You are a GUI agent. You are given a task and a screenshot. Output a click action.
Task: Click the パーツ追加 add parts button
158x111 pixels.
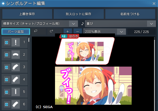tap(16, 32)
